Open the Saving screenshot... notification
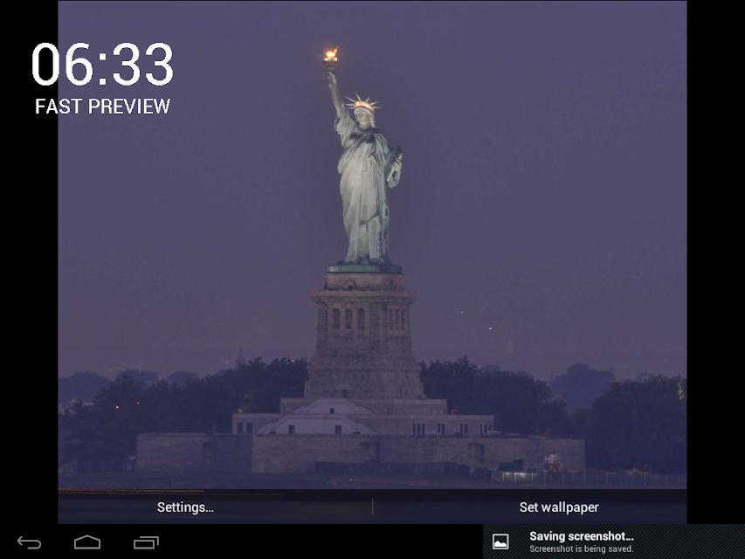The width and height of the screenshot is (745, 559). click(x=614, y=542)
